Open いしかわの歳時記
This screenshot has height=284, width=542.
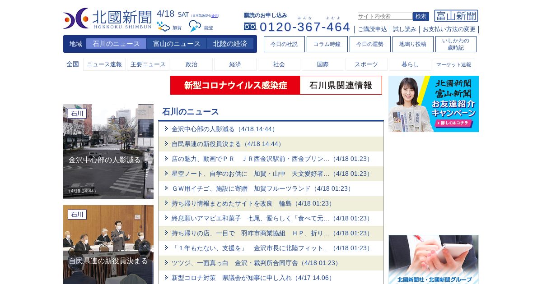[x=456, y=44]
